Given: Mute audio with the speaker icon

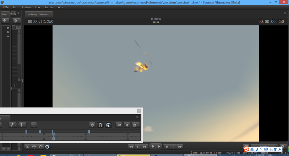Looking at the screenshot, I should (x=127, y=125).
